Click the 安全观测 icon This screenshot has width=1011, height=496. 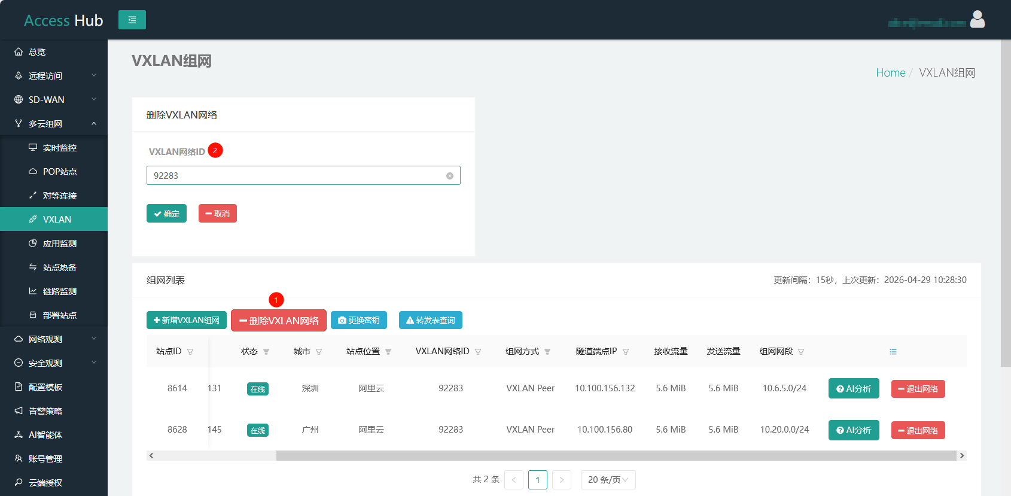pos(19,363)
